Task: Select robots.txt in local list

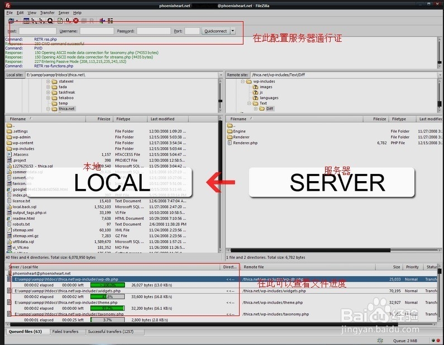Action: pyautogui.click(x=21, y=224)
